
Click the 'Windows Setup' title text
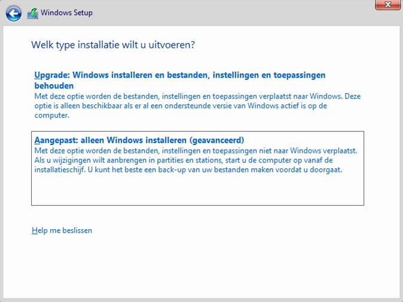click(x=66, y=13)
